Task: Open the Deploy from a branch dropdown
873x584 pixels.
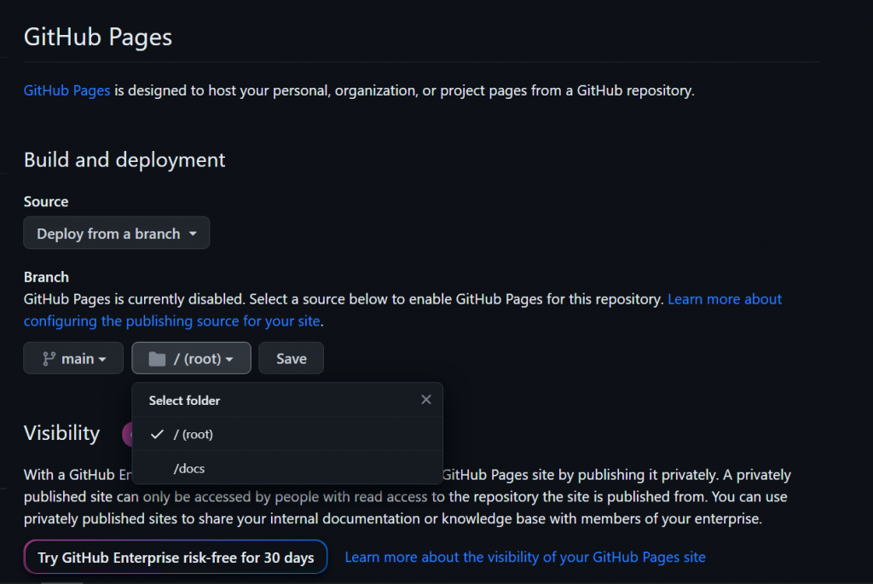Action: (116, 234)
